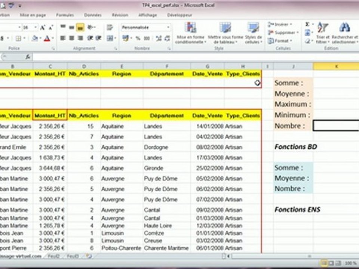359x269 pixels.
Task: Open Nombre group dialog launcher
Action: (169, 49)
